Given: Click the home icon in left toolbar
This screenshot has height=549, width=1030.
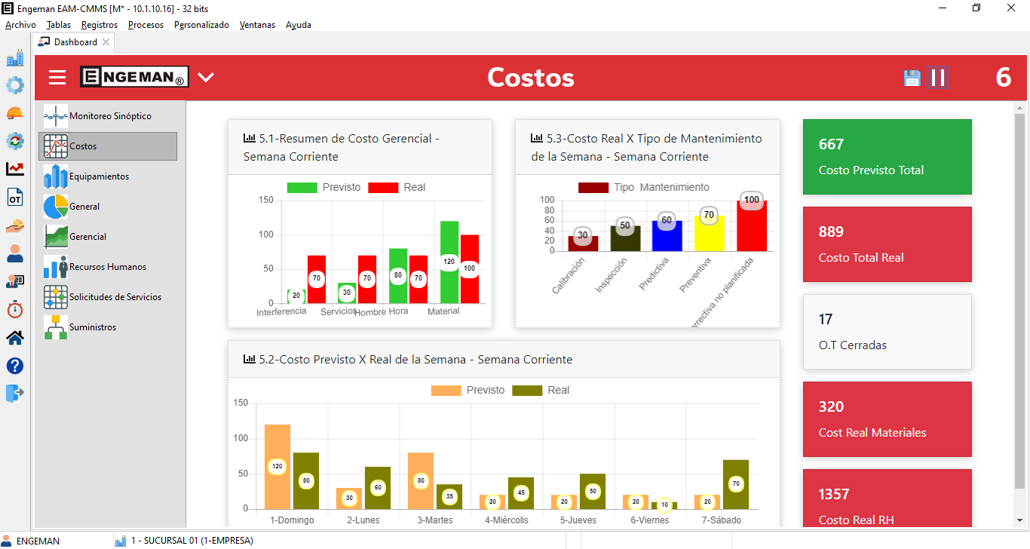Looking at the screenshot, I should (15, 337).
